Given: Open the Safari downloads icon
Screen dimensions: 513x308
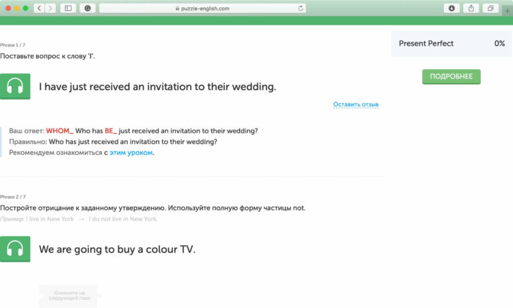Looking at the screenshot, I should point(451,8).
